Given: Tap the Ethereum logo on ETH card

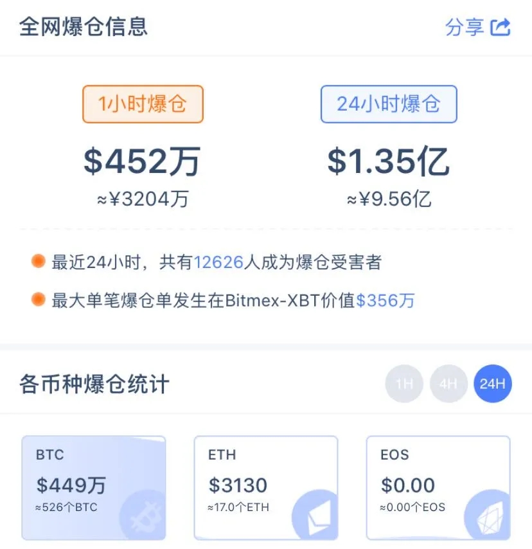Looking at the screenshot, I should pyautogui.click(x=315, y=516).
